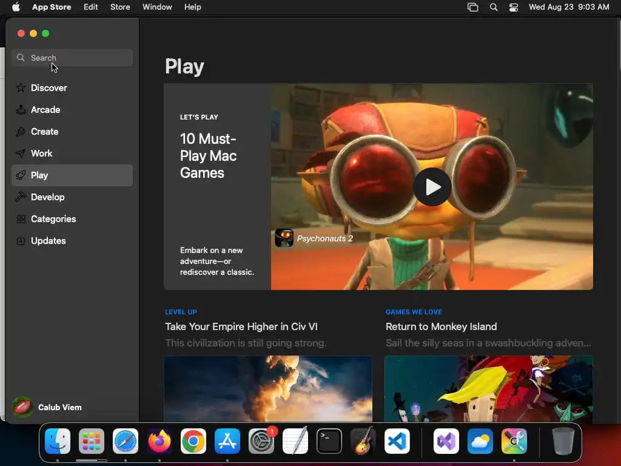Image resolution: width=621 pixels, height=466 pixels.
Task: Open the Develop section
Action: pyautogui.click(x=72, y=197)
